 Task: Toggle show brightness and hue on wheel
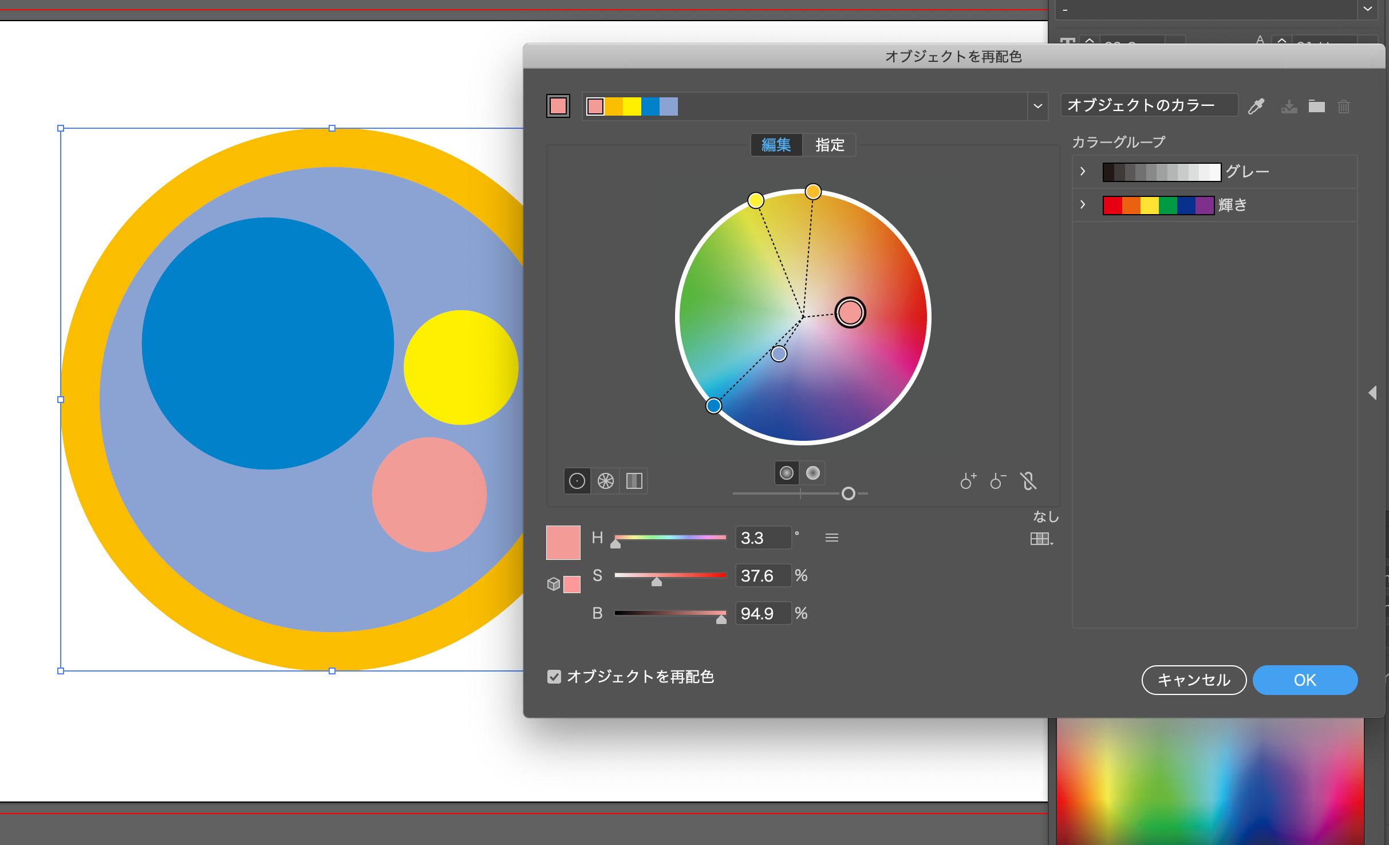pyautogui.click(x=813, y=473)
